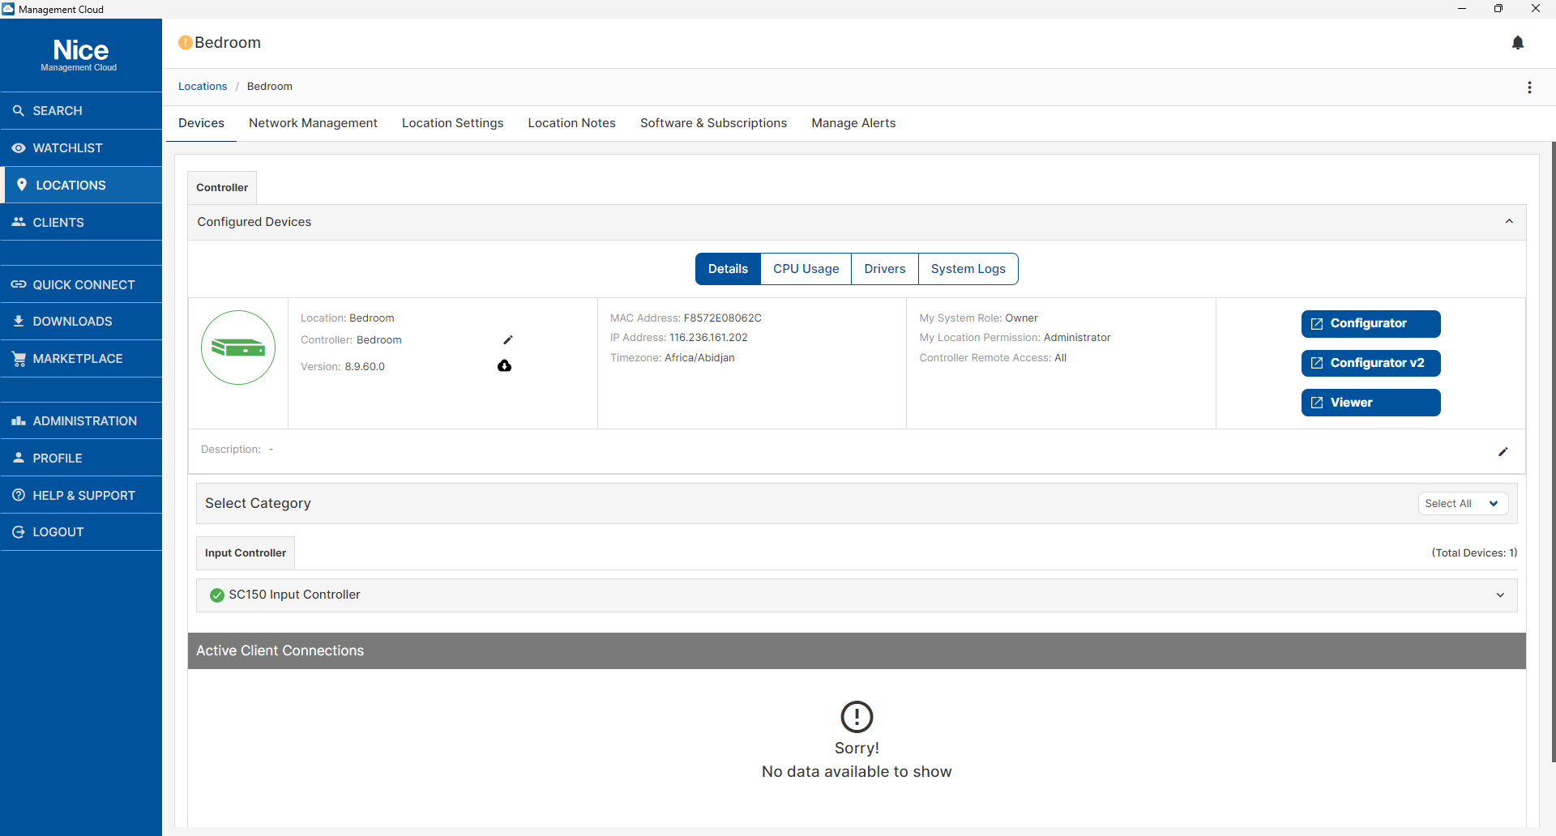The image size is (1556, 836).
Task: Open the Viewer button
Action: [x=1370, y=403]
